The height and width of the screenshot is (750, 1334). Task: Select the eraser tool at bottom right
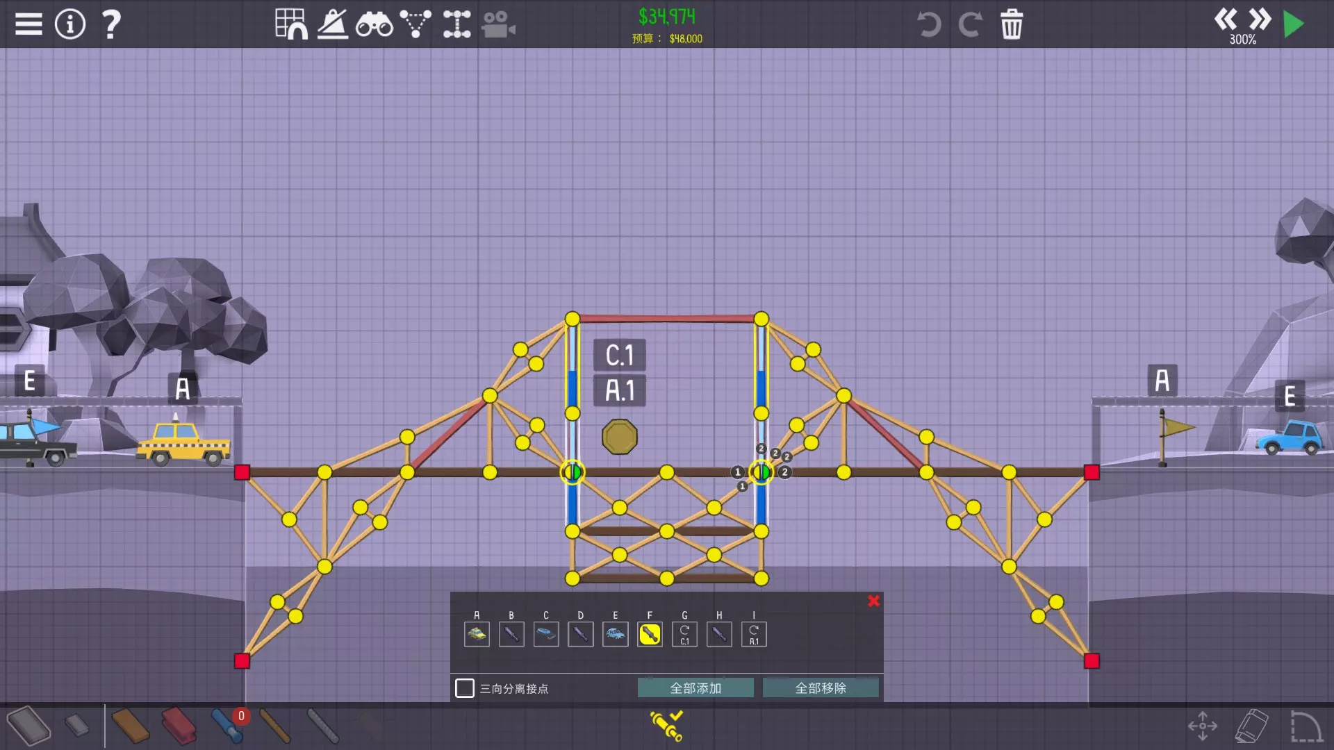(x=1251, y=726)
